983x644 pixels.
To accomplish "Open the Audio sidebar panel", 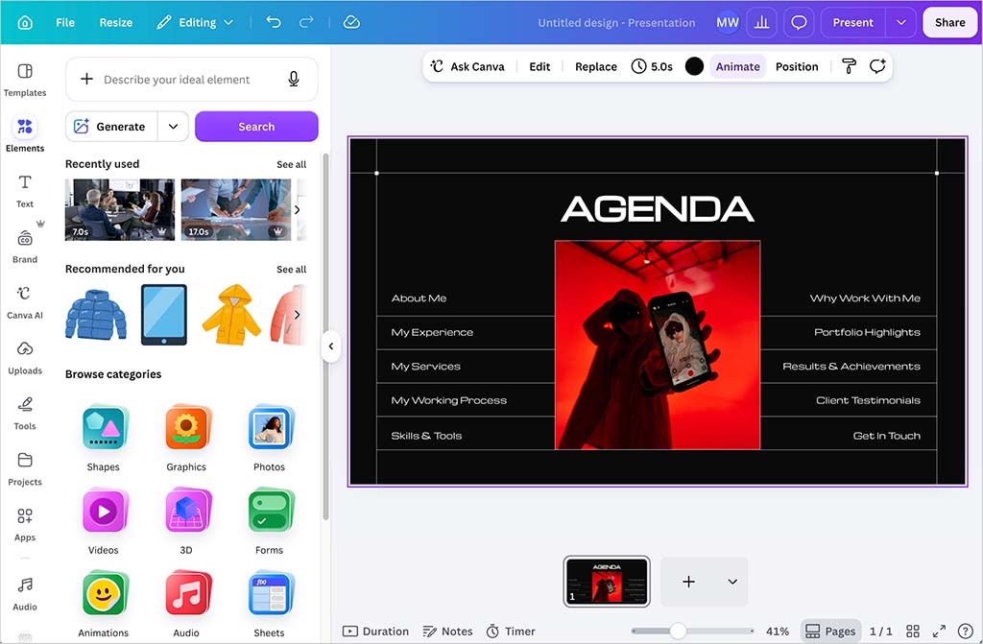I will (25, 594).
